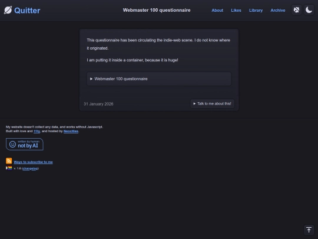This screenshot has height=239, width=318.
Task: Expand the Webmaster 100 questionnaire section
Action: pyautogui.click(x=159, y=79)
